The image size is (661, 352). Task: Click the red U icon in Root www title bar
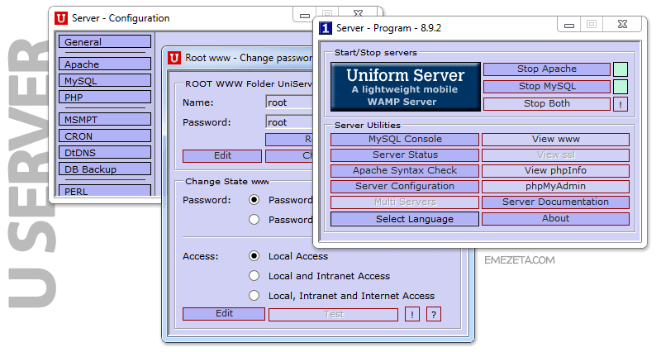(x=174, y=58)
